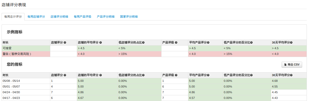Viewport: 311px width, 101px height.
Task: Open the 每周总计评分 tab
Action: click(13, 17)
